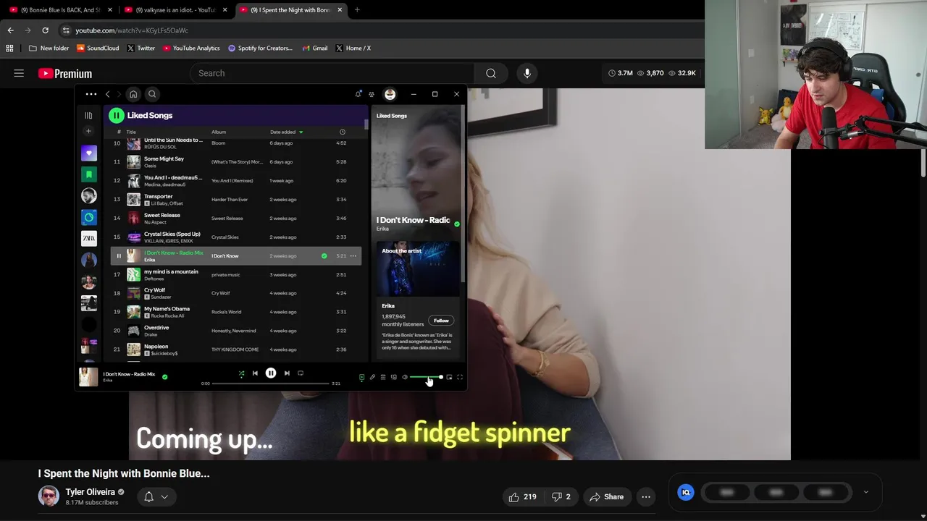Screen dimensions: 927x521
Task: Open Spotify Home
Action: point(133,94)
